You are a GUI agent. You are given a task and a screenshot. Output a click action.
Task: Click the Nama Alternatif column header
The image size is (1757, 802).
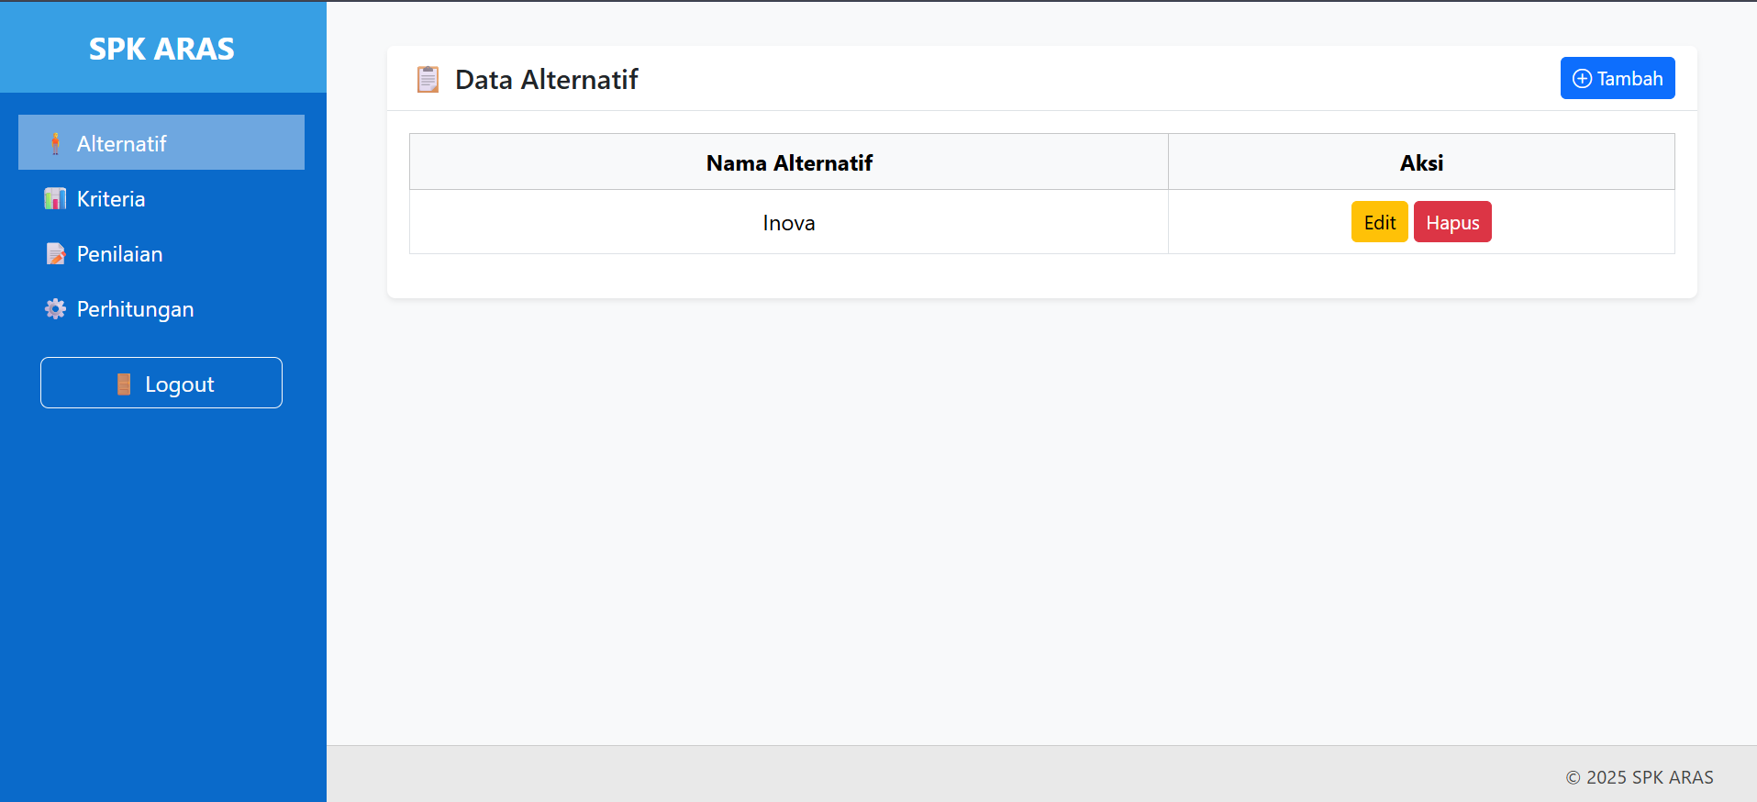789,163
